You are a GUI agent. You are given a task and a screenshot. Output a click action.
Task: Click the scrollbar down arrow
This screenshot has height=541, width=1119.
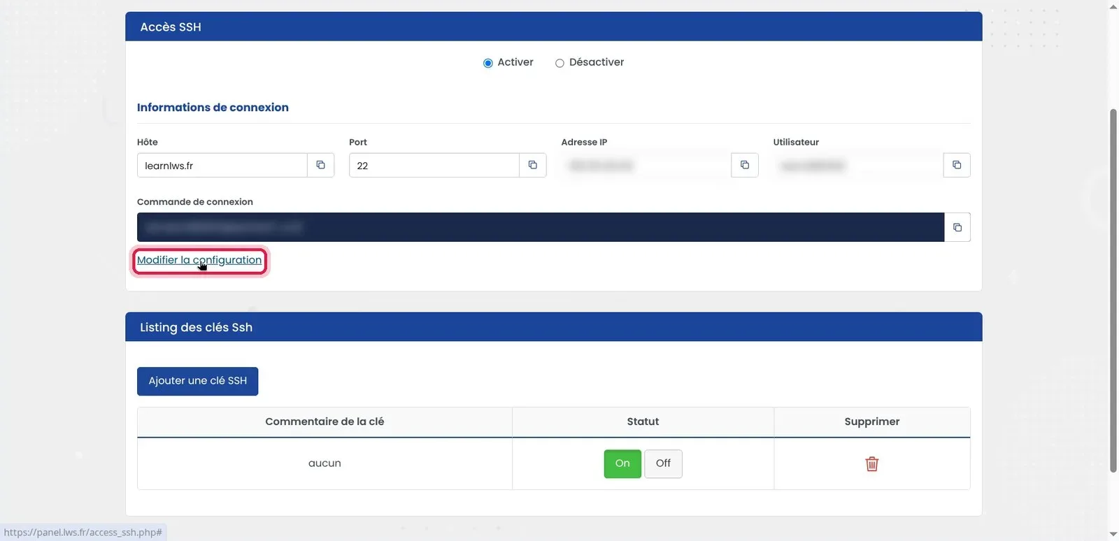coord(1113,535)
